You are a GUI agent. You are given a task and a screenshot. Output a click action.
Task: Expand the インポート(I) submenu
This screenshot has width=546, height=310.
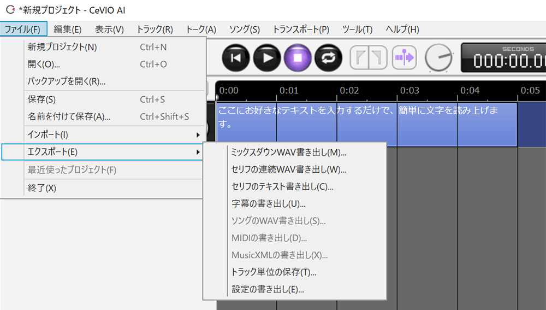coord(103,134)
